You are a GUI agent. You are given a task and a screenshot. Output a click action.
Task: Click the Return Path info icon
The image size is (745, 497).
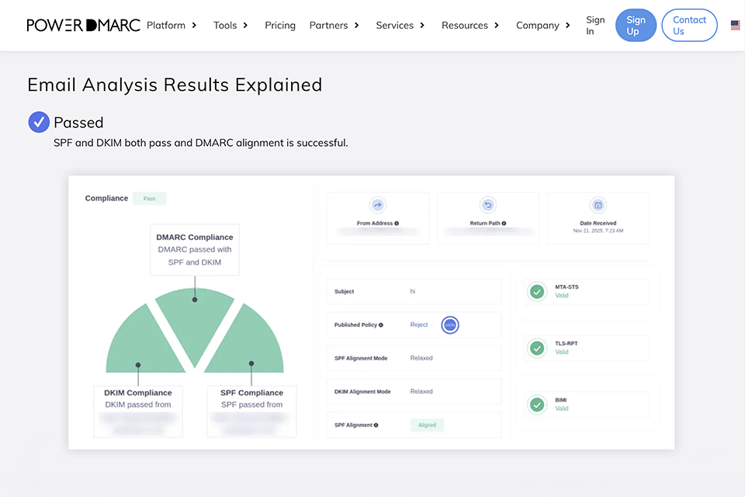click(504, 223)
